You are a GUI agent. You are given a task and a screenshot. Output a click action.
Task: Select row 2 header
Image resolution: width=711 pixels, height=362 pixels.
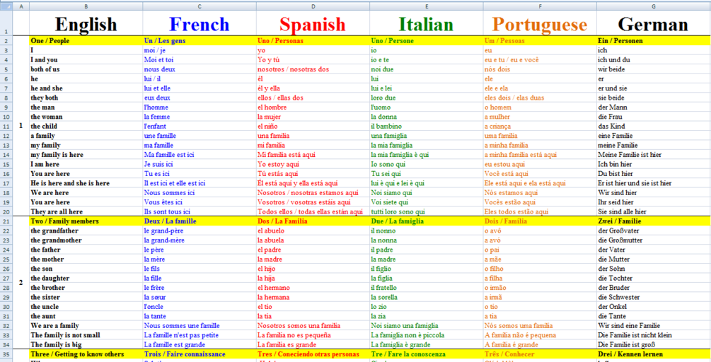(6, 41)
